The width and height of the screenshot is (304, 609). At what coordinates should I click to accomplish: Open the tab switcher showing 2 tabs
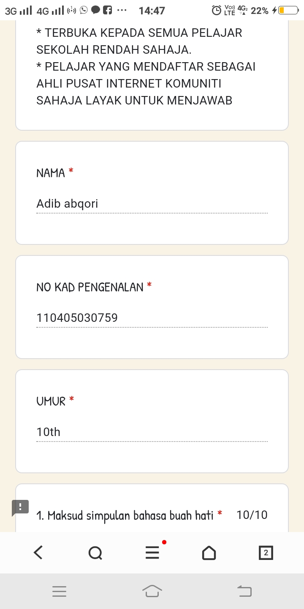click(x=266, y=552)
